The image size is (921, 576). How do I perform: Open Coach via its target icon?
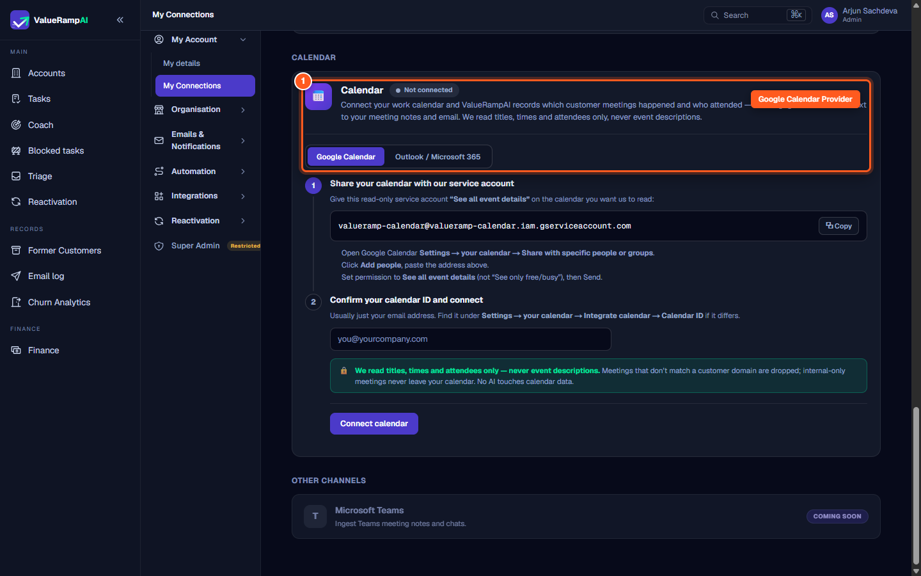16,125
